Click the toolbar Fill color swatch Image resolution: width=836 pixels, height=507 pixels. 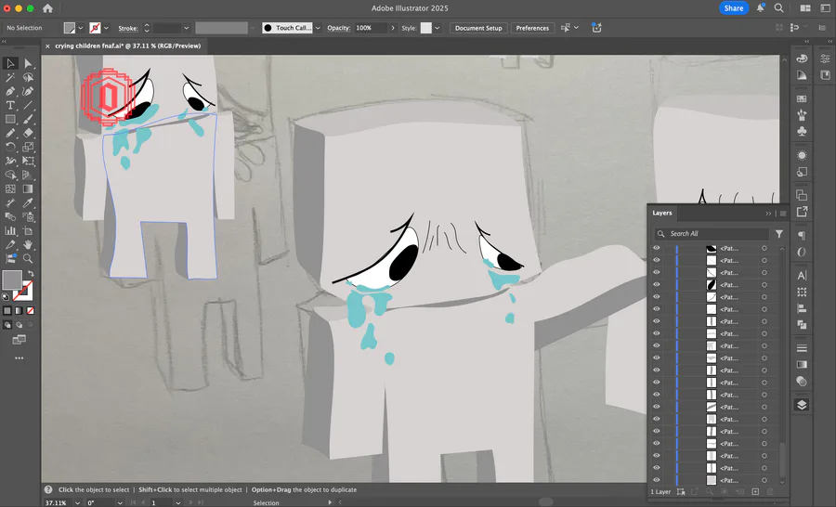[x=12, y=279]
